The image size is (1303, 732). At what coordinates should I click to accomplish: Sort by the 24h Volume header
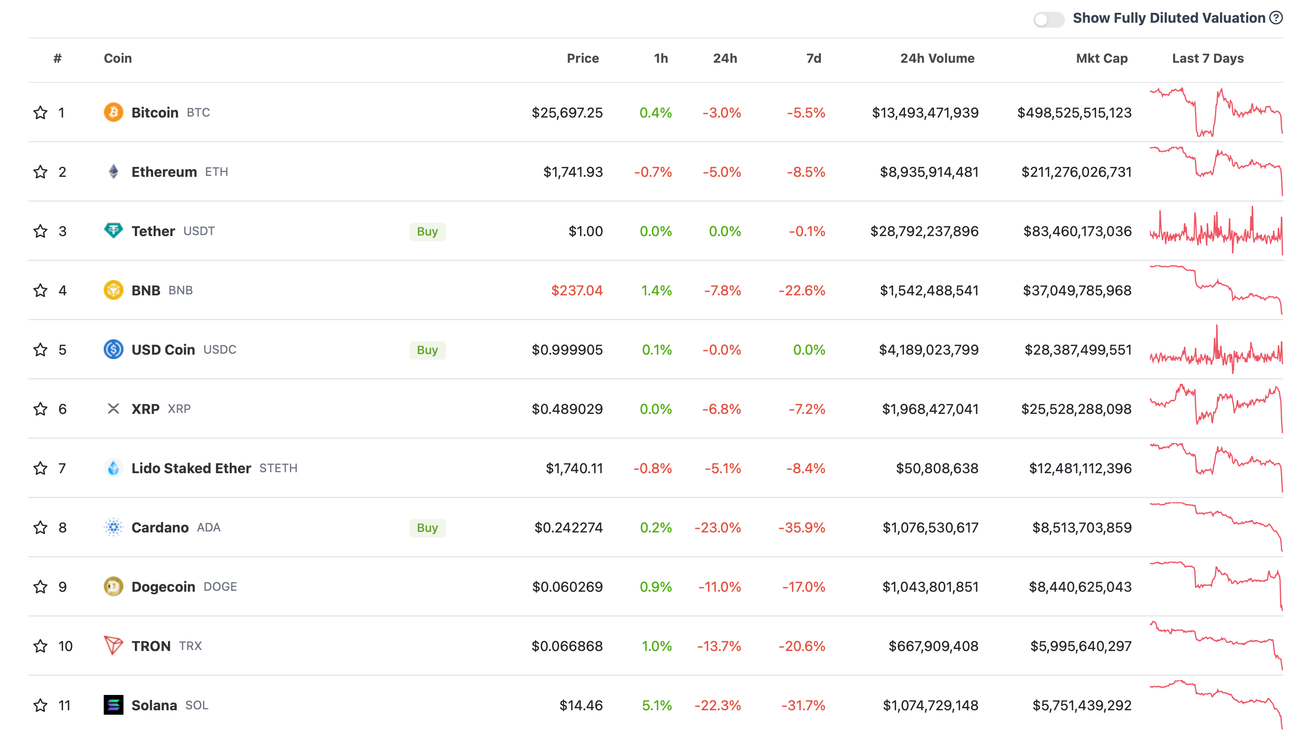(x=937, y=58)
